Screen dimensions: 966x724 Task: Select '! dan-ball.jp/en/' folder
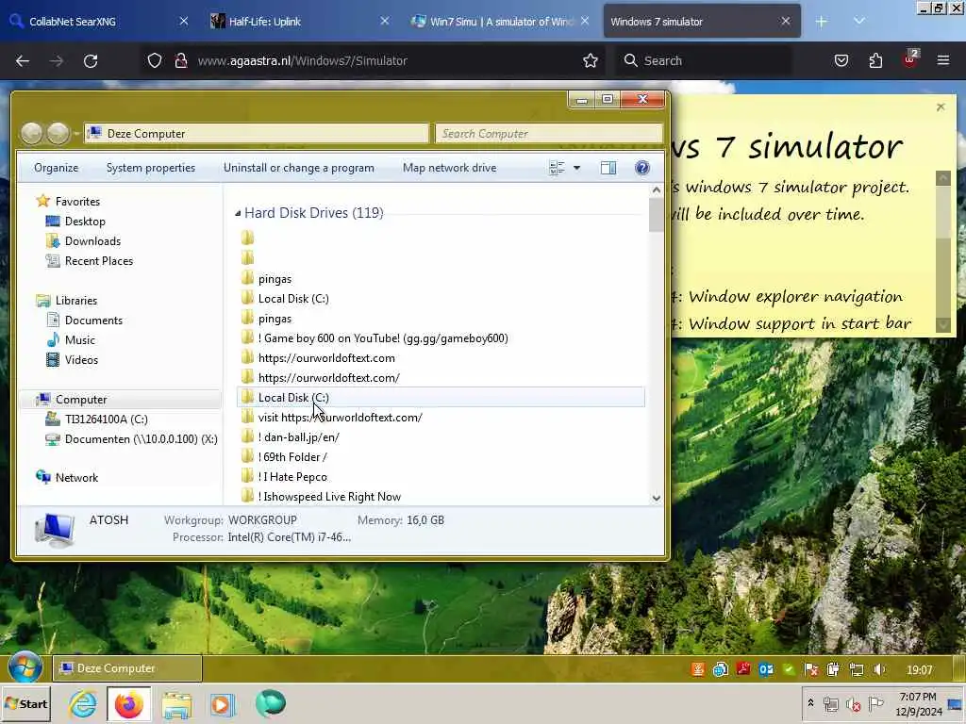(441, 437)
